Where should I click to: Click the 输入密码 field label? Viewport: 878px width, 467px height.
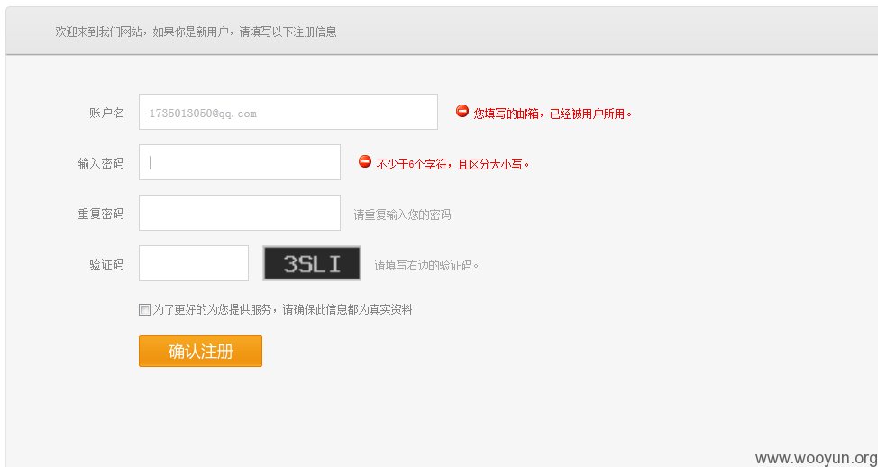pos(101,163)
